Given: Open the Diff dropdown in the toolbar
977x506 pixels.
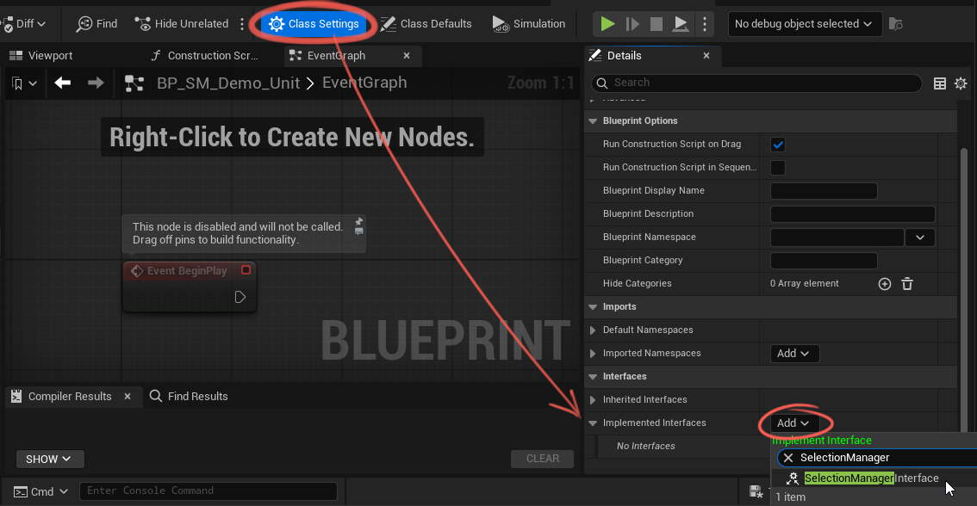Looking at the screenshot, I should 23,24.
